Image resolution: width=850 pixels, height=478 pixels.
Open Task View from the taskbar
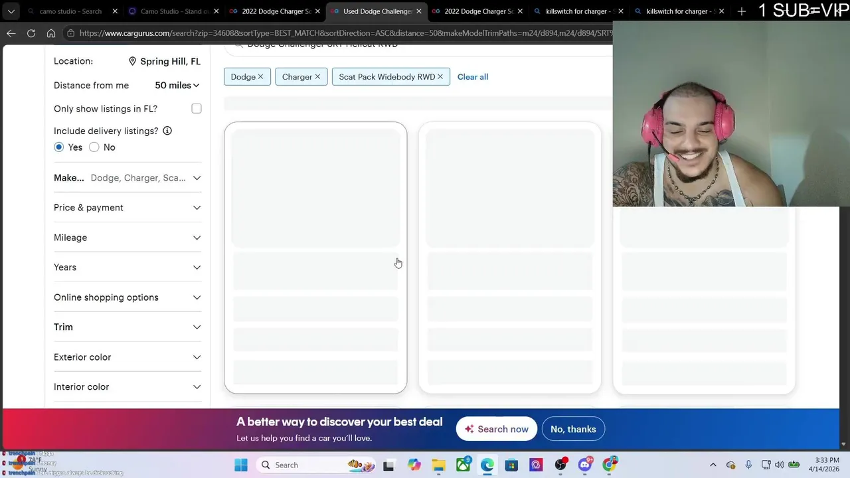tap(388, 465)
